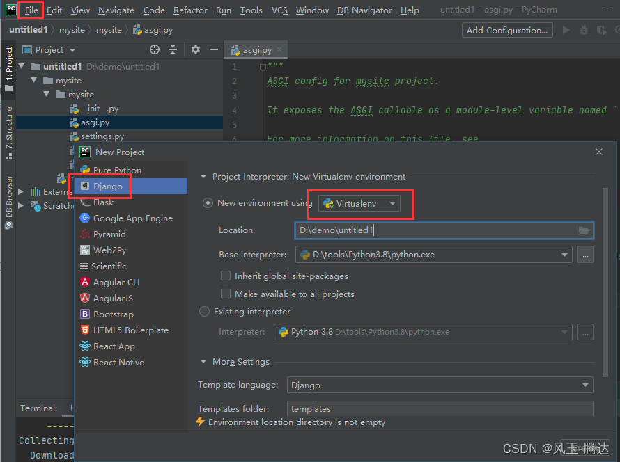Viewport: 620px width, 462px height.
Task: Click the locate file crosshair icon
Action: point(155,49)
